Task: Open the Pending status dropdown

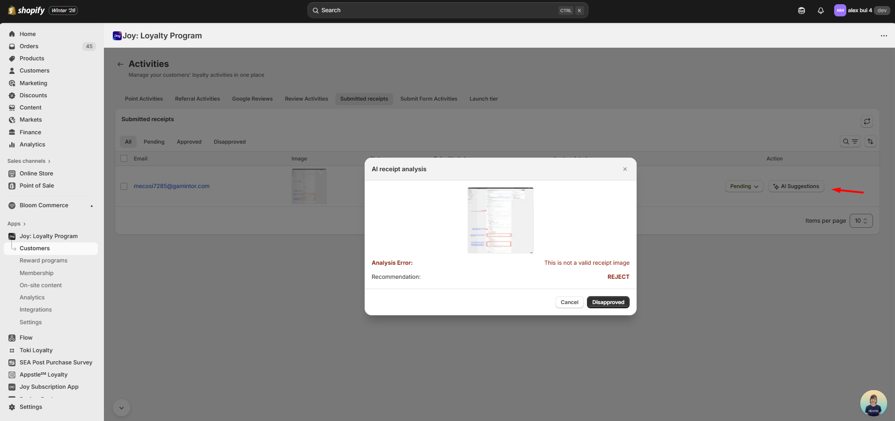Action: tap(744, 186)
